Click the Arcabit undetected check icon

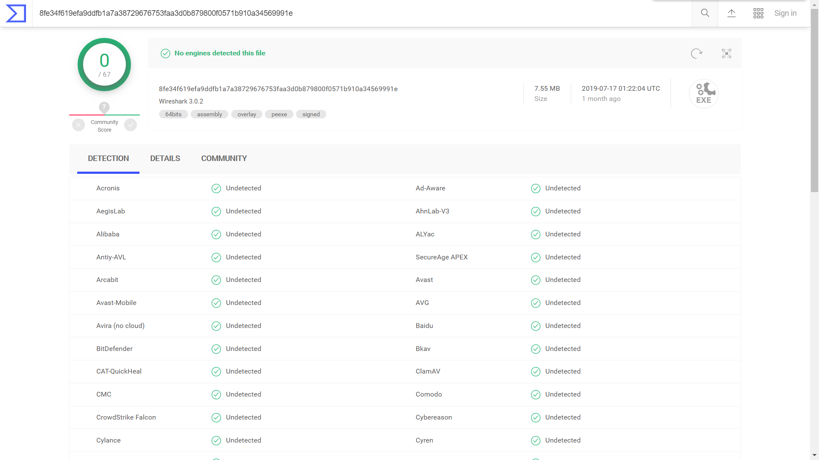point(216,280)
